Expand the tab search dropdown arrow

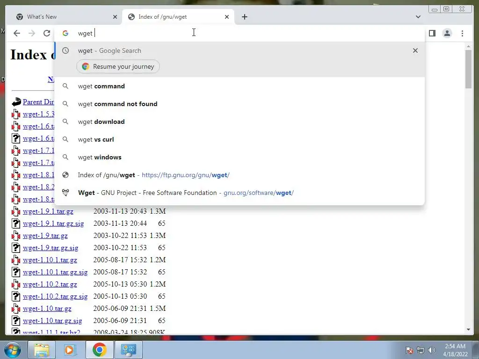coord(418,17)
